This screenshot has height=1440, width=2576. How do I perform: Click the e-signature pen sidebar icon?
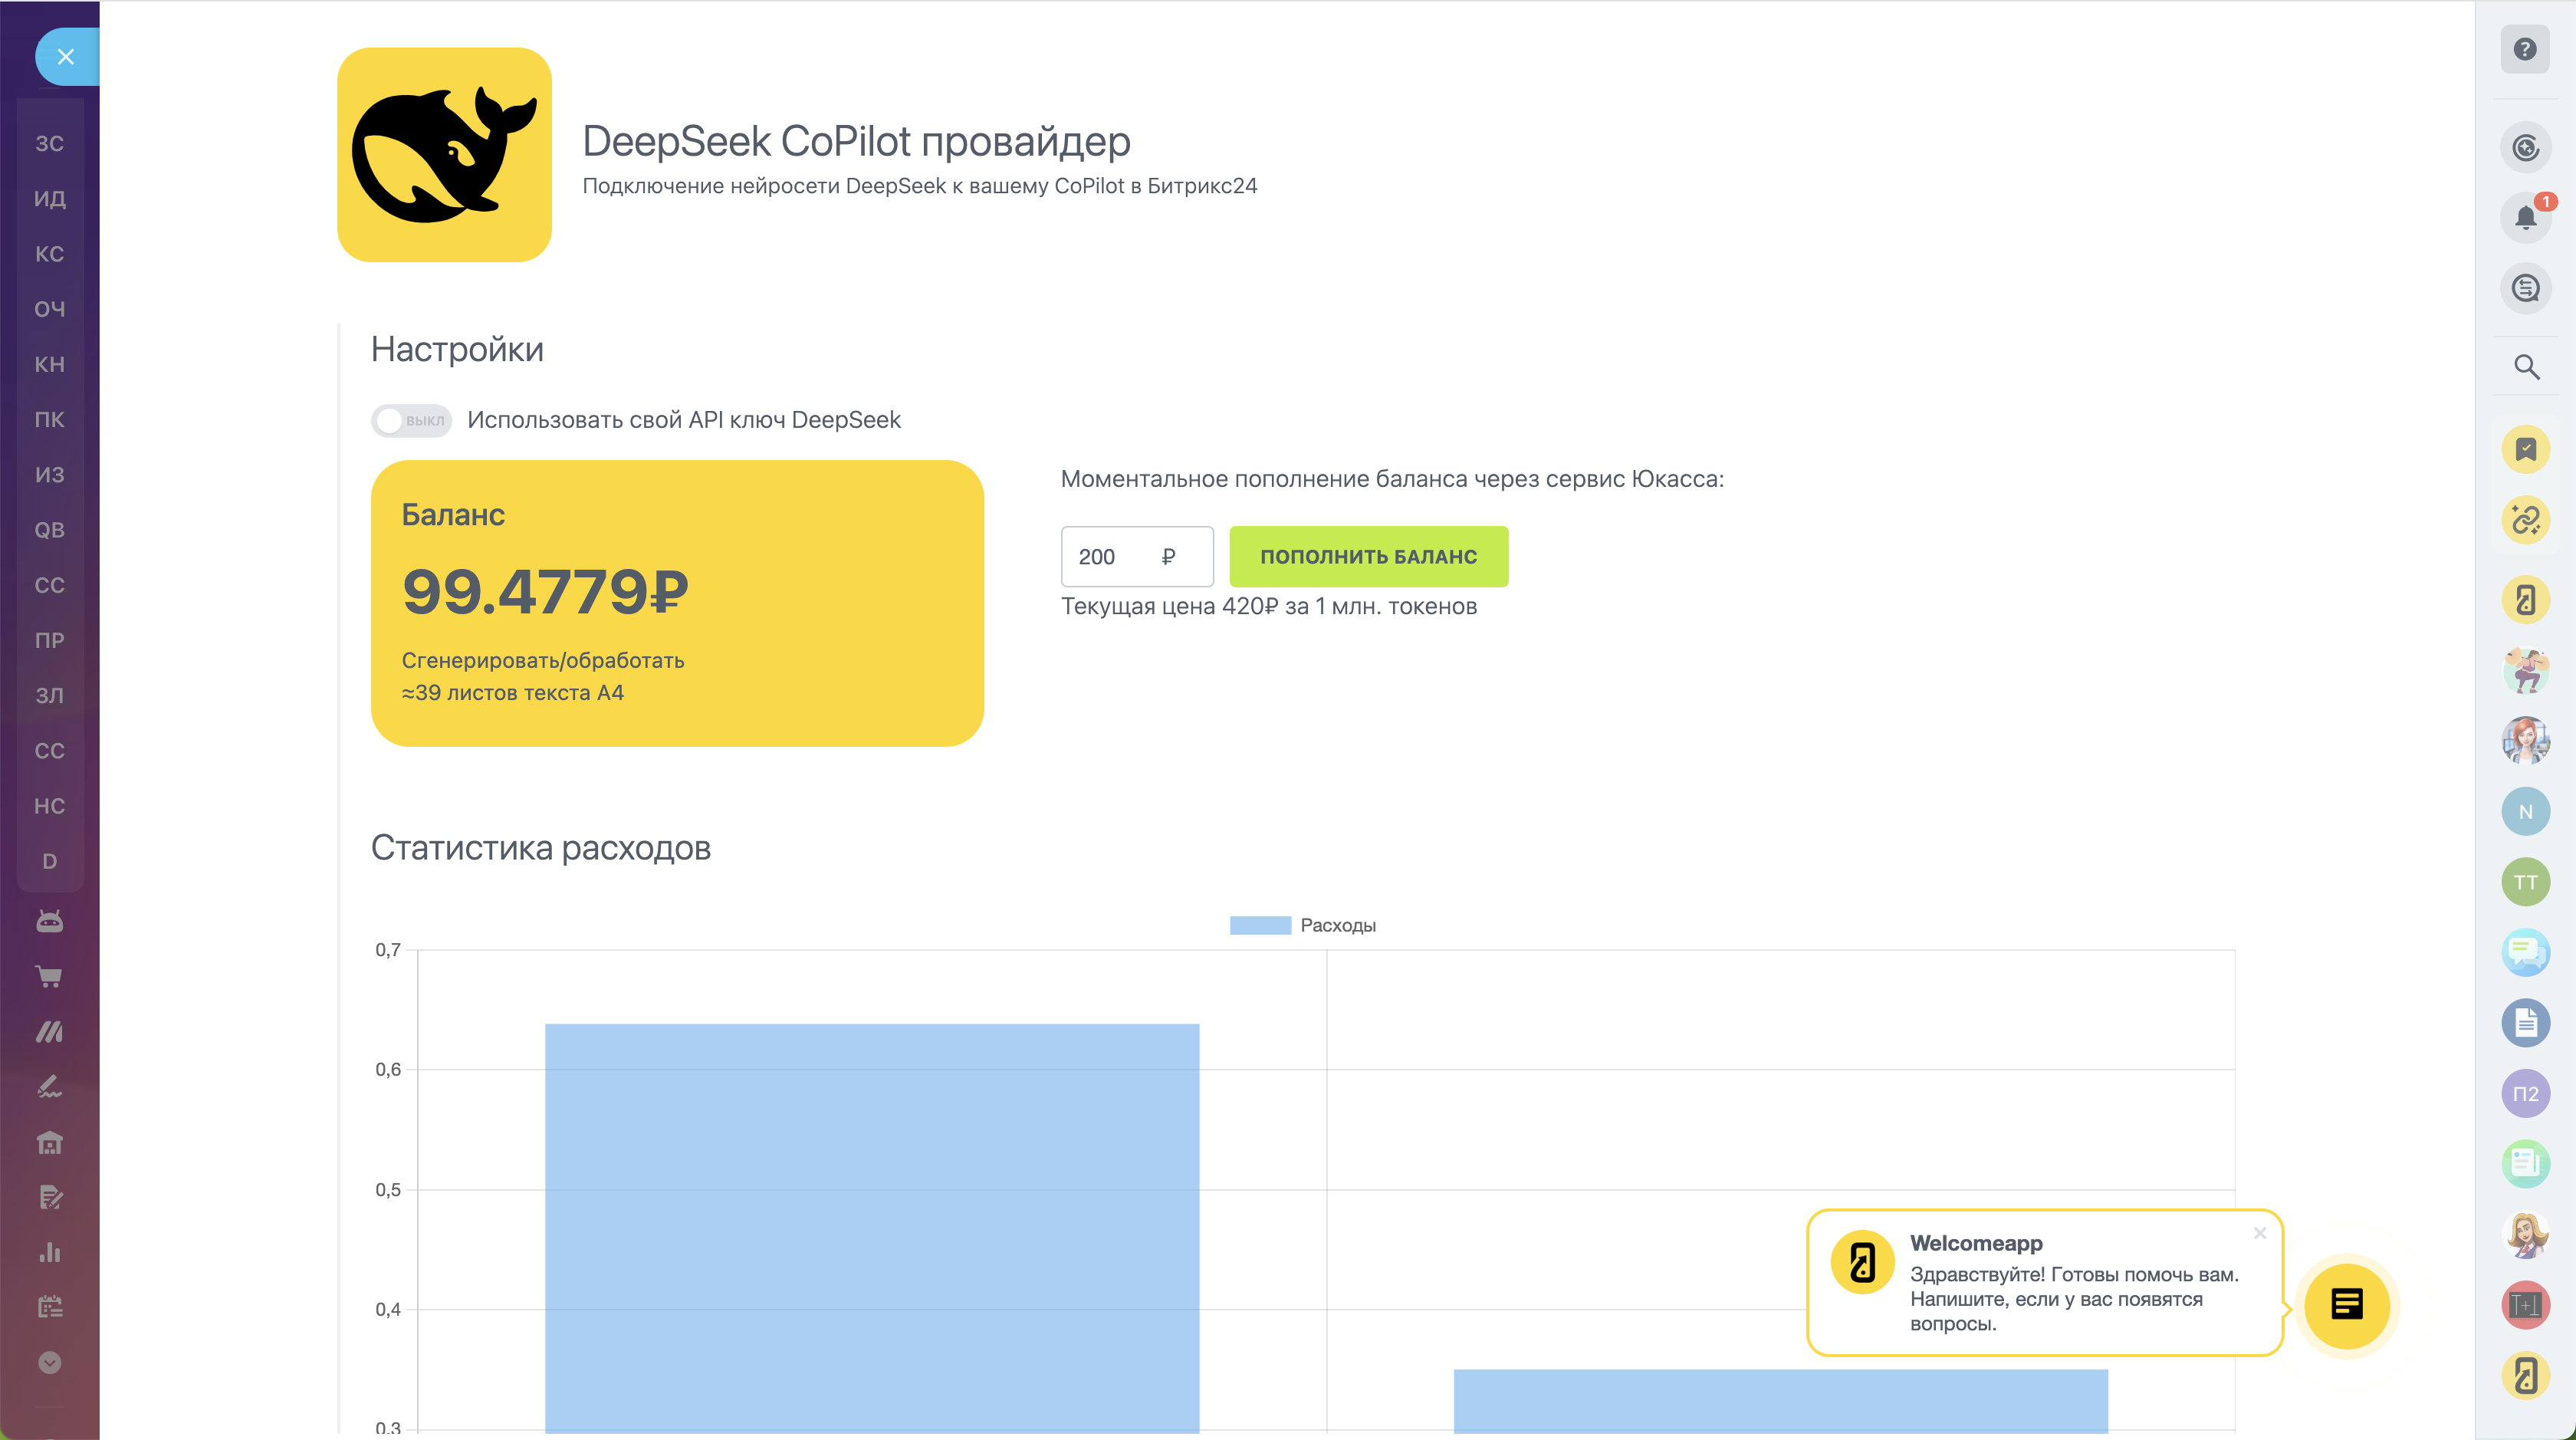pyautogui.click(x=49, y=1086)
